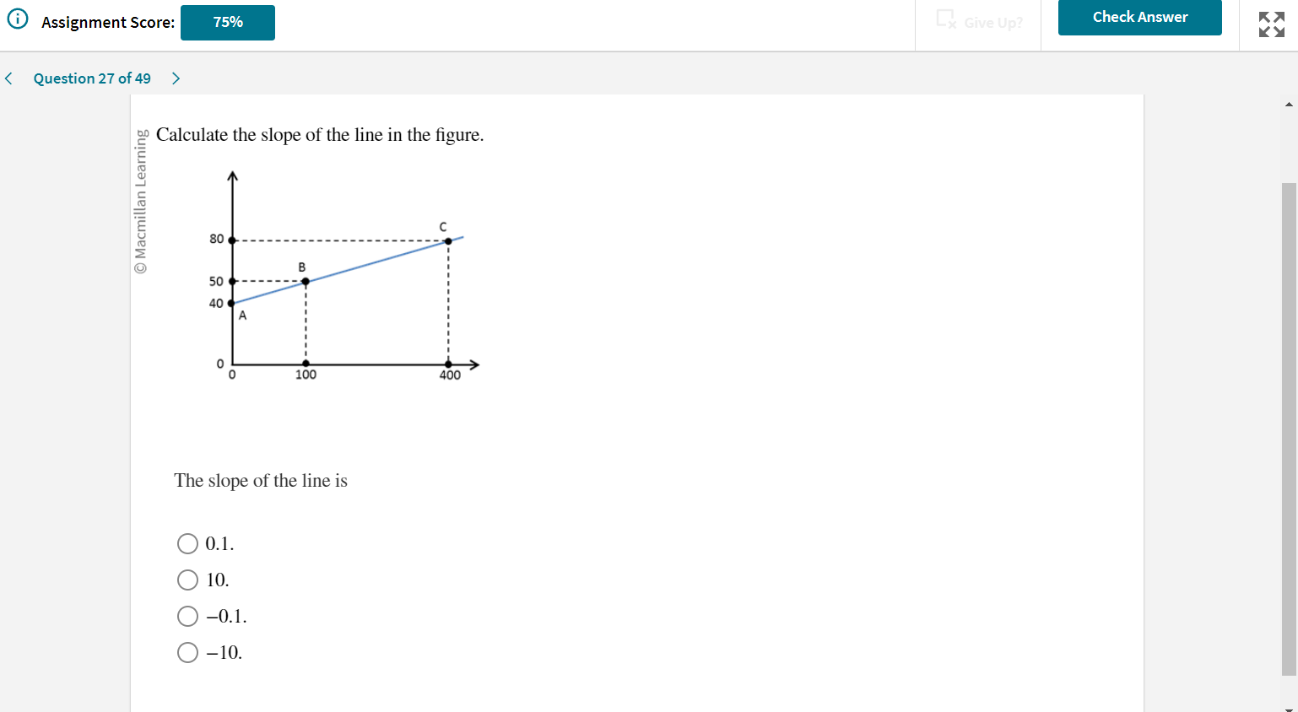Select the answer option 0.1

coord(187,543)
